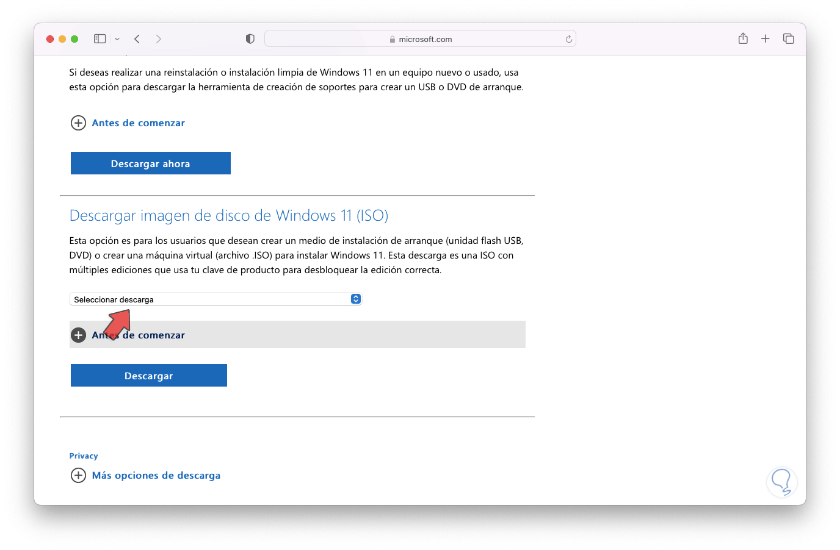
Task: Click the lock icon beside microsoft.com
Action: point(393,39)
